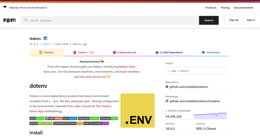Open the 66 Versions tab

pyautogui.click(x=211, y=52)
